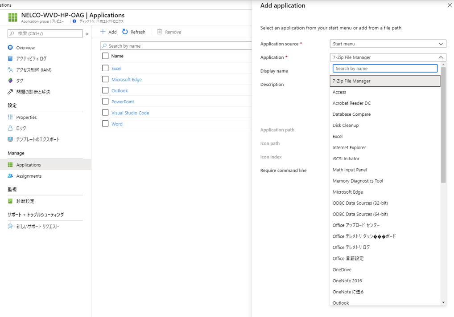Toggle the select-all Name header checkbox
The height and width of the screenshot is (317, 454).
[x=105, y=56]
